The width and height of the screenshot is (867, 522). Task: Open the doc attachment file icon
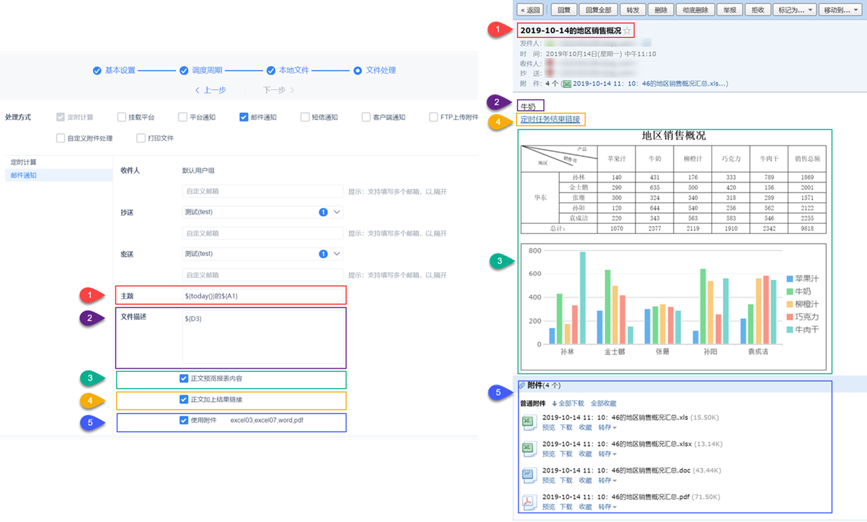coord(529,475)
